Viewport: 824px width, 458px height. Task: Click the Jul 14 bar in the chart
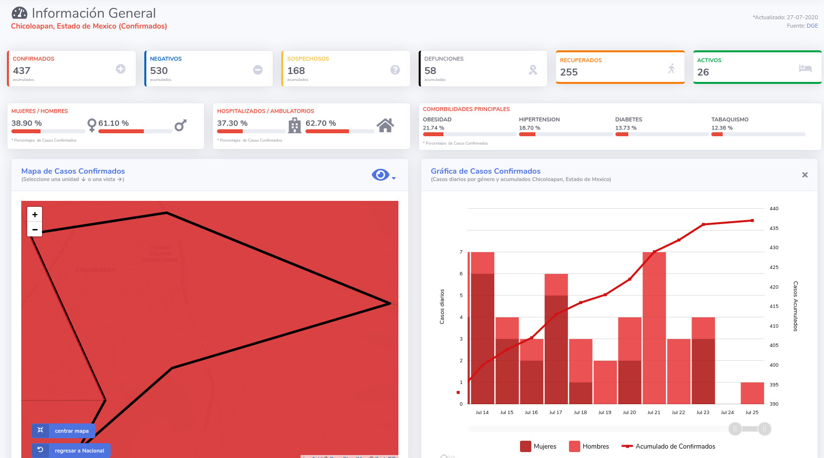(482, 328)
